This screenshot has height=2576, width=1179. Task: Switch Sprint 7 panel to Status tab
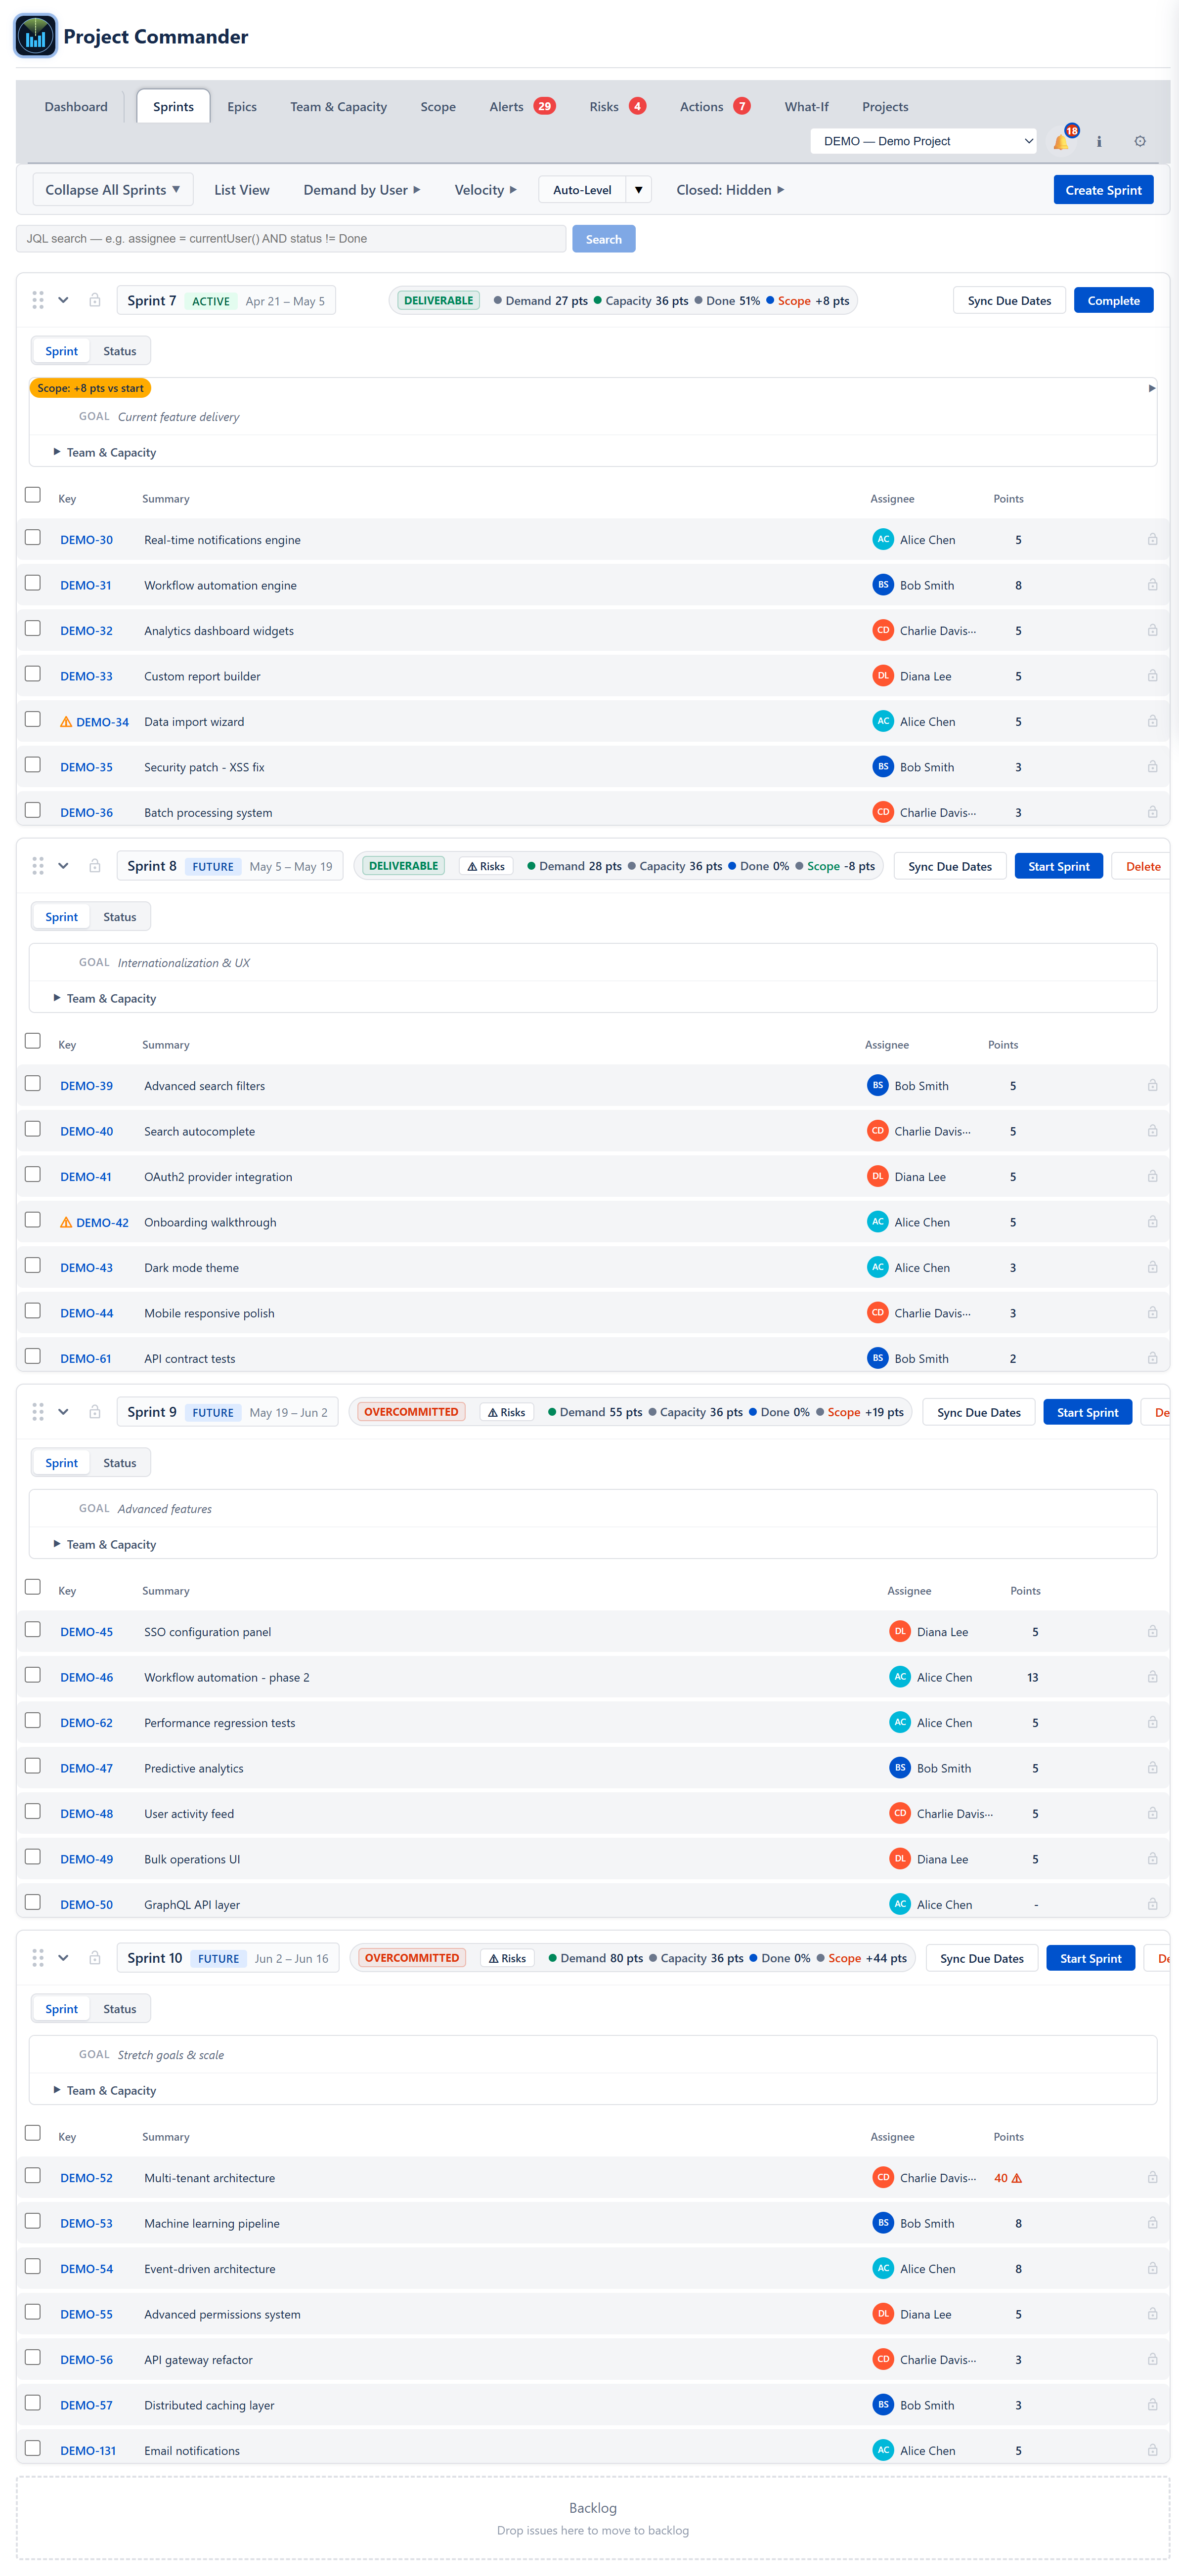[x=120, y=351]
